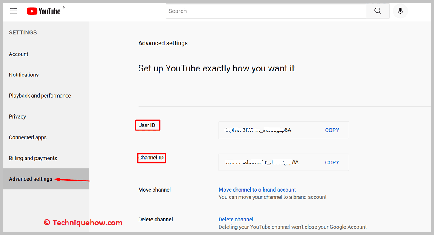Click the Channel ID label

point(151,158)
